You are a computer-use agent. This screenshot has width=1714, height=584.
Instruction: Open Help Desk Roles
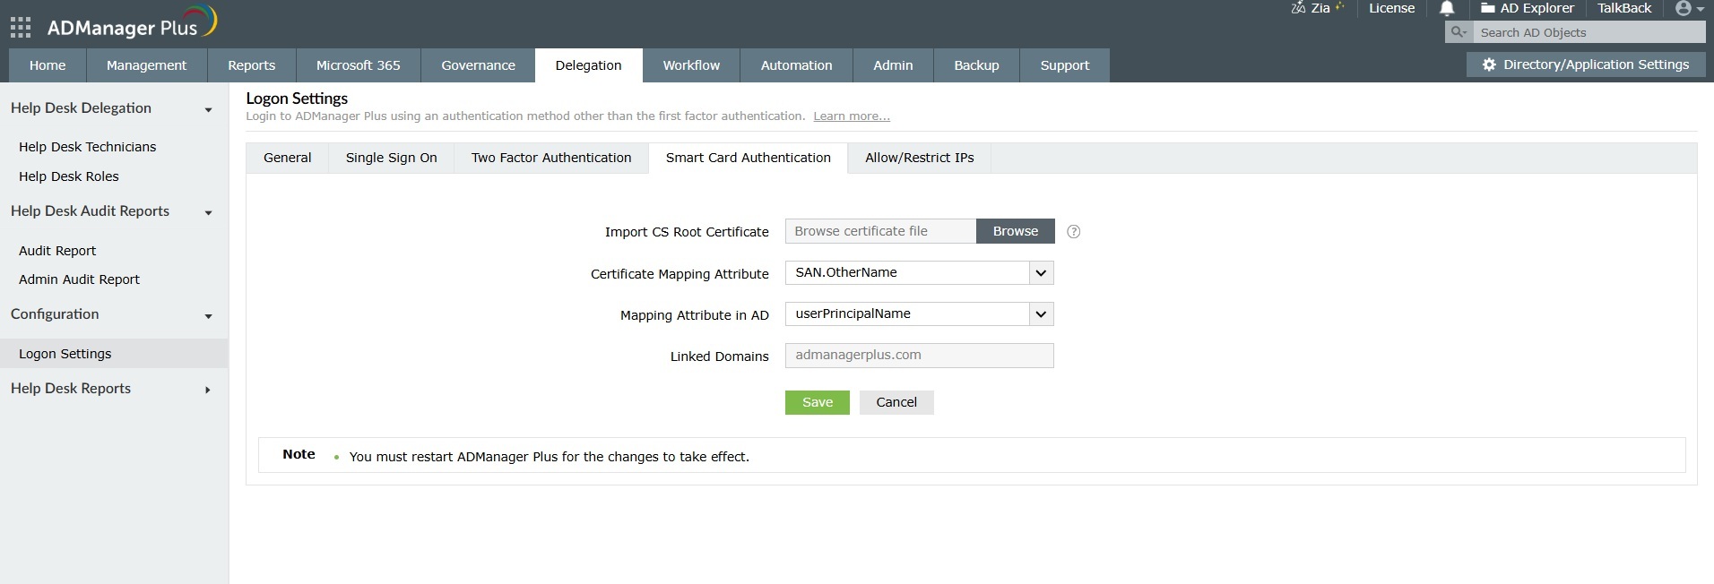pos(69,176)
